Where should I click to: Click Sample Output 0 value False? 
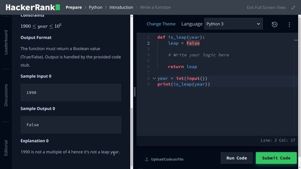coord(32,125)
